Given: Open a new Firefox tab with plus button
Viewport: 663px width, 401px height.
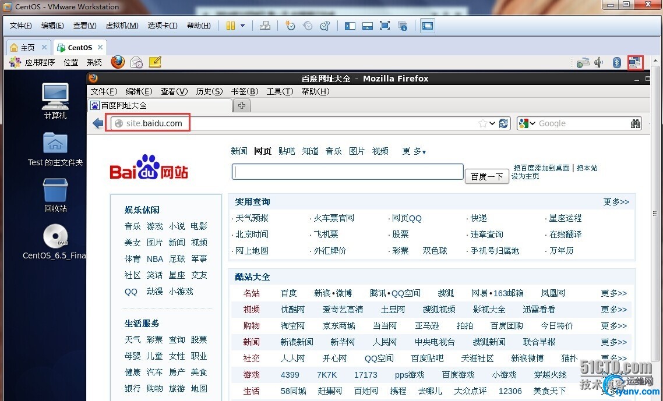Looking at the screenshot, I should (242, 106).
